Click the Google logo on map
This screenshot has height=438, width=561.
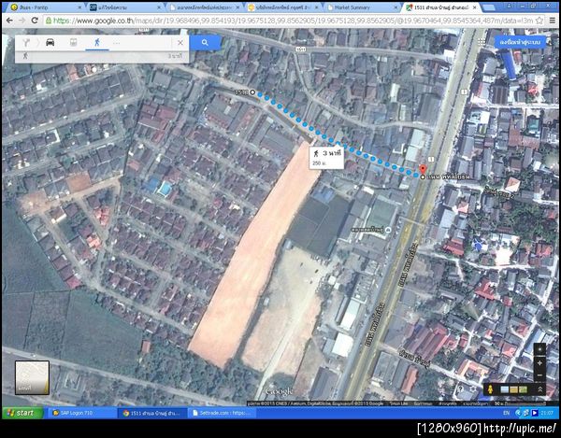279,391
